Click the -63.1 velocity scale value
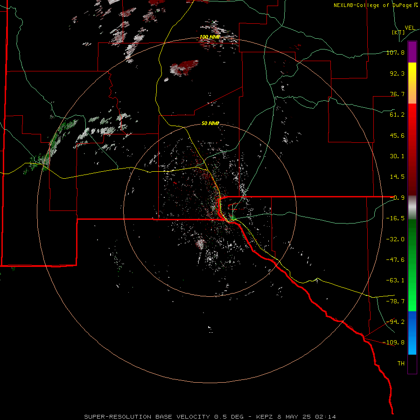This screenshot has width=420, height=420. (x=395, y=280)
